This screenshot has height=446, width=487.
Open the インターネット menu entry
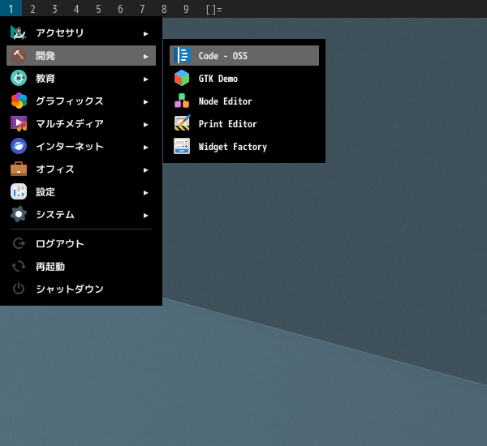tap(81, 146)
